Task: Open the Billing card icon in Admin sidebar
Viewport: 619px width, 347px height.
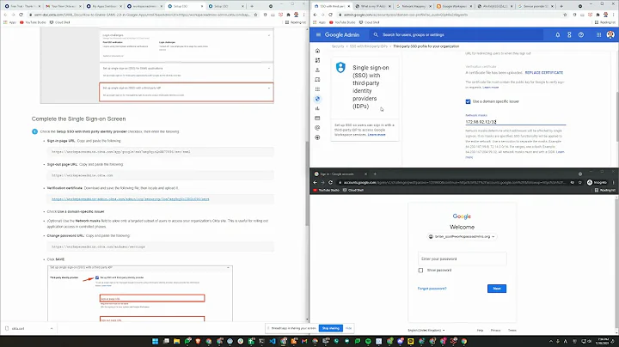Action: pos(317,118)
